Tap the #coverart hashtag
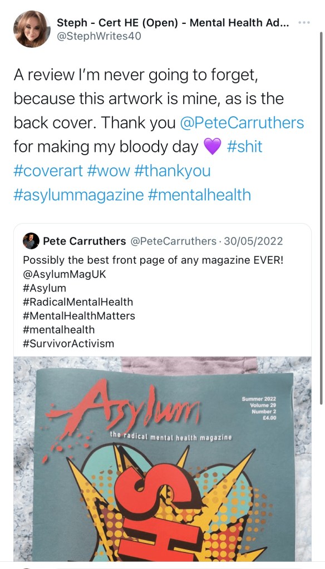325x569 pixels. [x=48, y=171]
